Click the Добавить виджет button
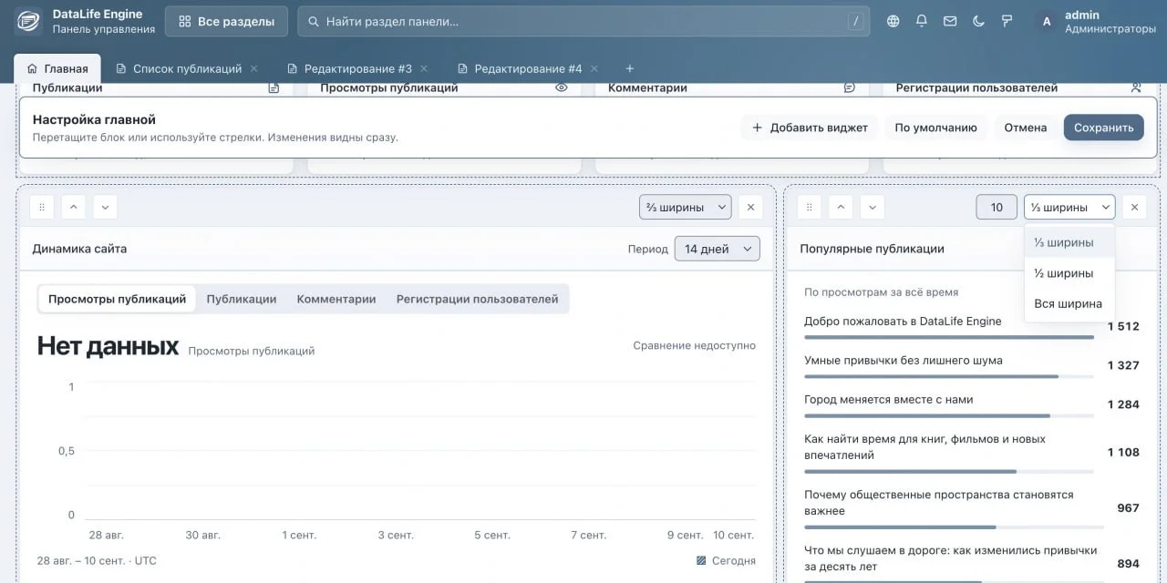Viewport: 1167px width, 583px height. click(x=810, y=128)
